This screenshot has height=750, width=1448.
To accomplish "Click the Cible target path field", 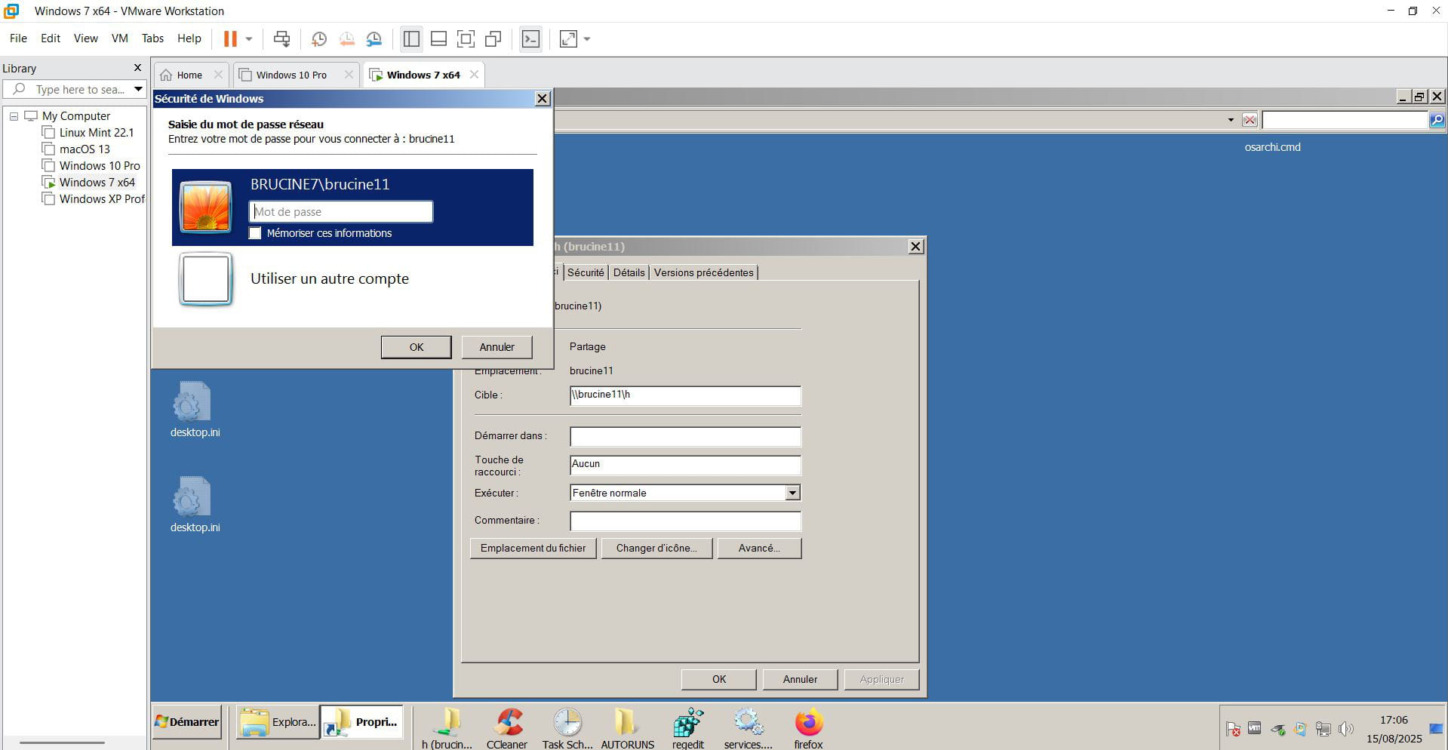I will (685, 395).
